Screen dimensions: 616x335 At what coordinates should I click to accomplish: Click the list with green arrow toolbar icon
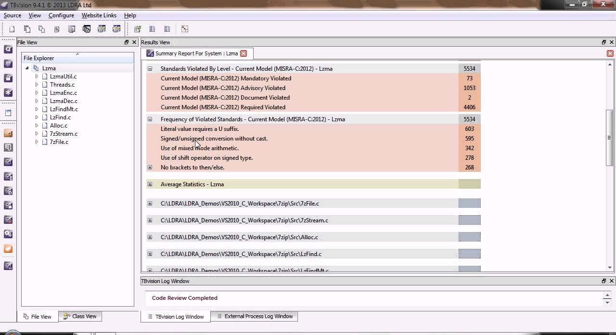click(138, 29)
